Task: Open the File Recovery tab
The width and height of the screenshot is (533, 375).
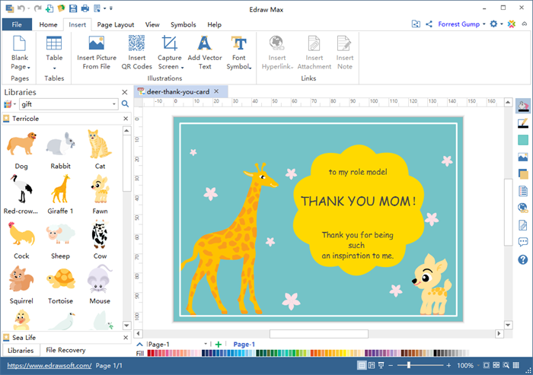Action: pos(65,350)
